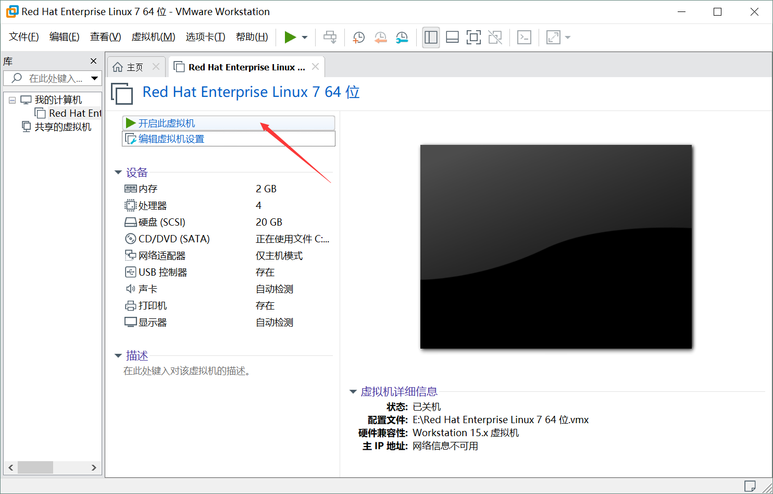Click the 20 GB hard disk value
The height and width of the screenshot is (494, 773).
pos(269,222)
